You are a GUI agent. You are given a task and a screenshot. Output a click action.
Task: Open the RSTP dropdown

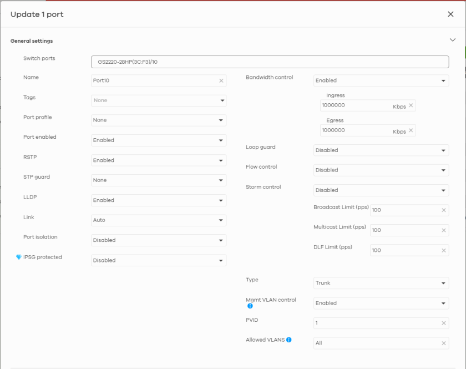click(x=159, y=160)
